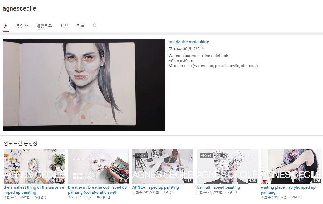Play the featured moleskine portrait video
Image resolution: width=323 pixels, height=204 pixels.
(x=84, y=85)
